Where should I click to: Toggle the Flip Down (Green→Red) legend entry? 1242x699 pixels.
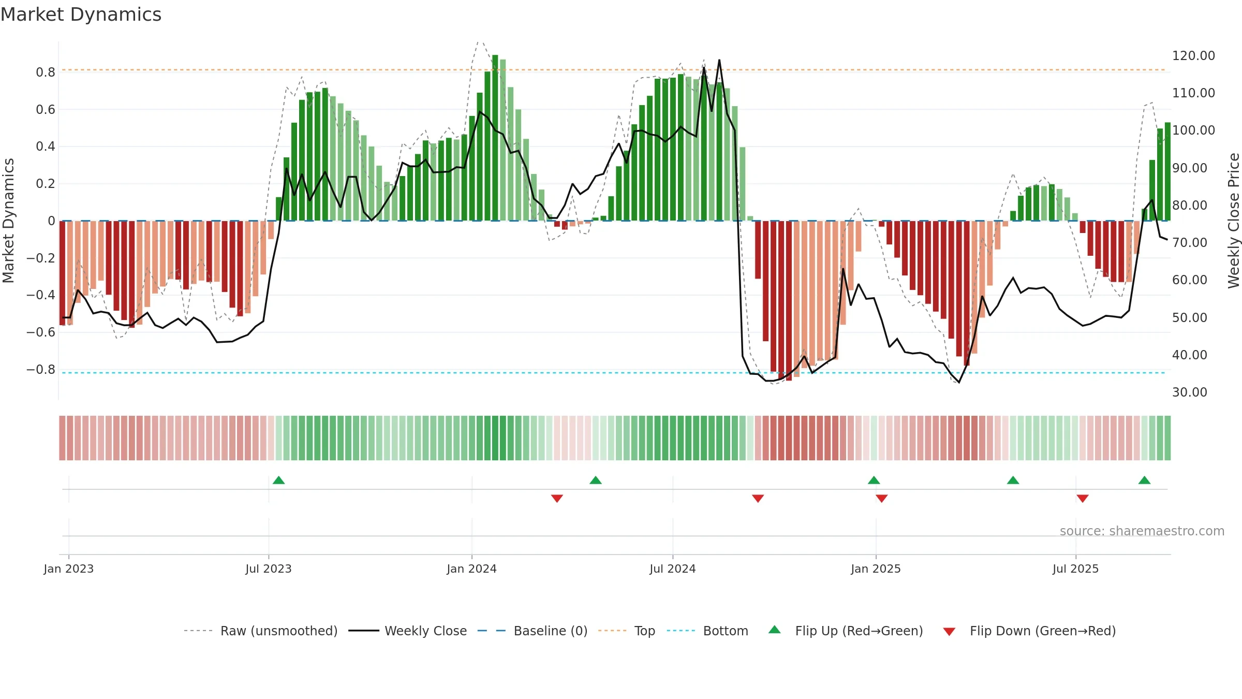(x=1029, y=631)
